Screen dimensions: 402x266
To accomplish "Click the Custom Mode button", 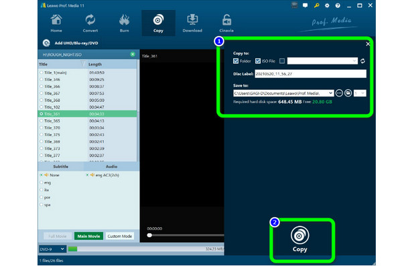I will point(119,237).
